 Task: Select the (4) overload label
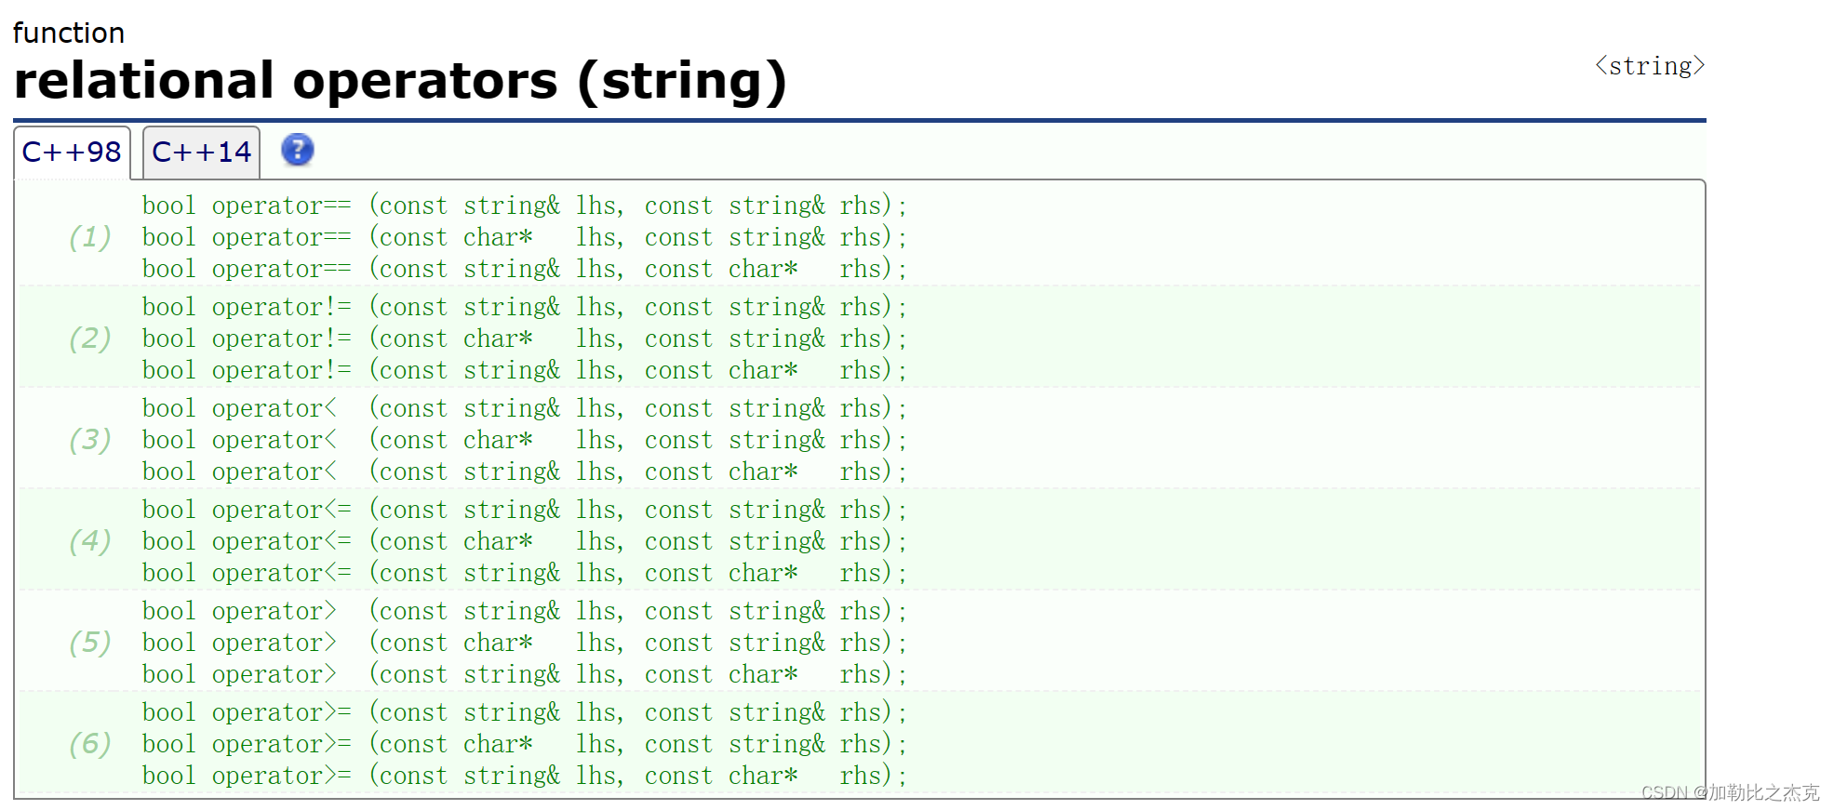click(x=90, y=541)
